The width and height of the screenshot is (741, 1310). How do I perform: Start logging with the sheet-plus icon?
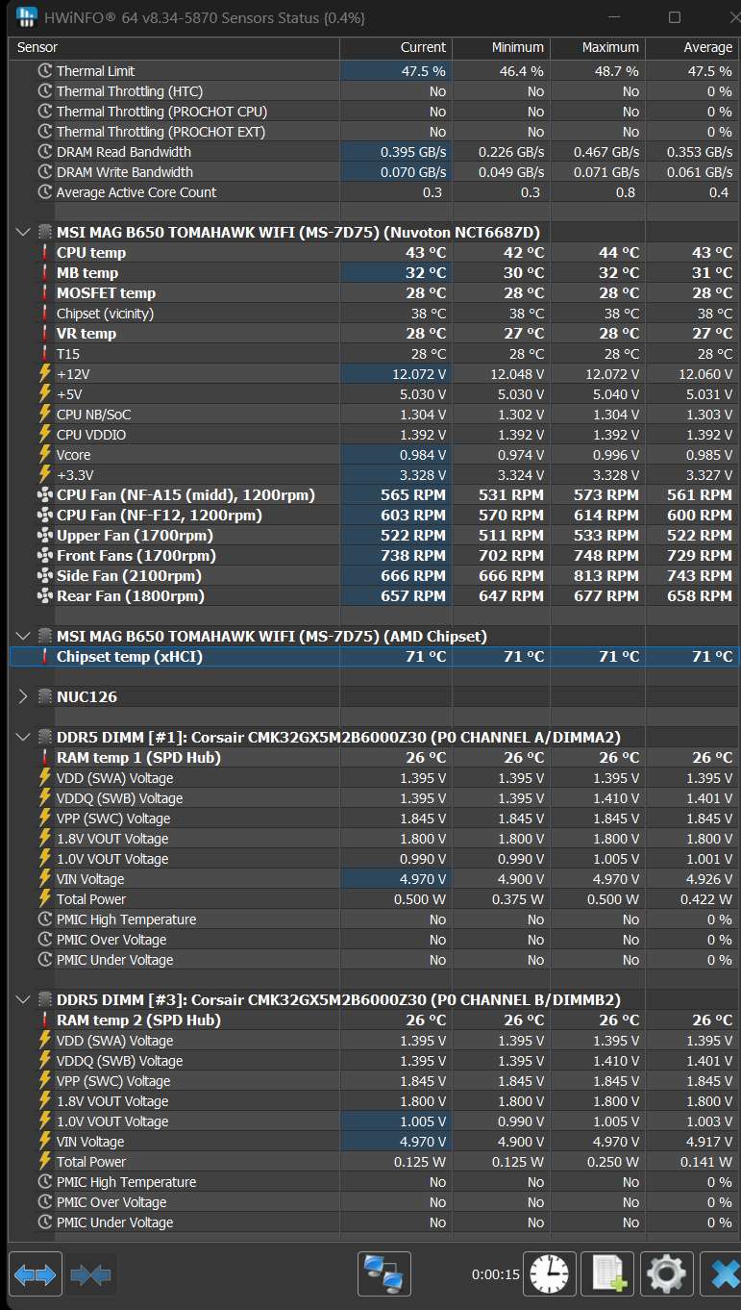[607, 1274]
